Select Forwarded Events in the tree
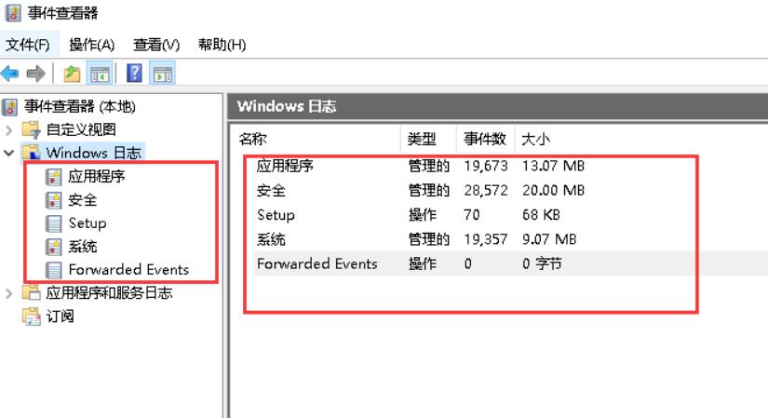 tap(128, 270)
